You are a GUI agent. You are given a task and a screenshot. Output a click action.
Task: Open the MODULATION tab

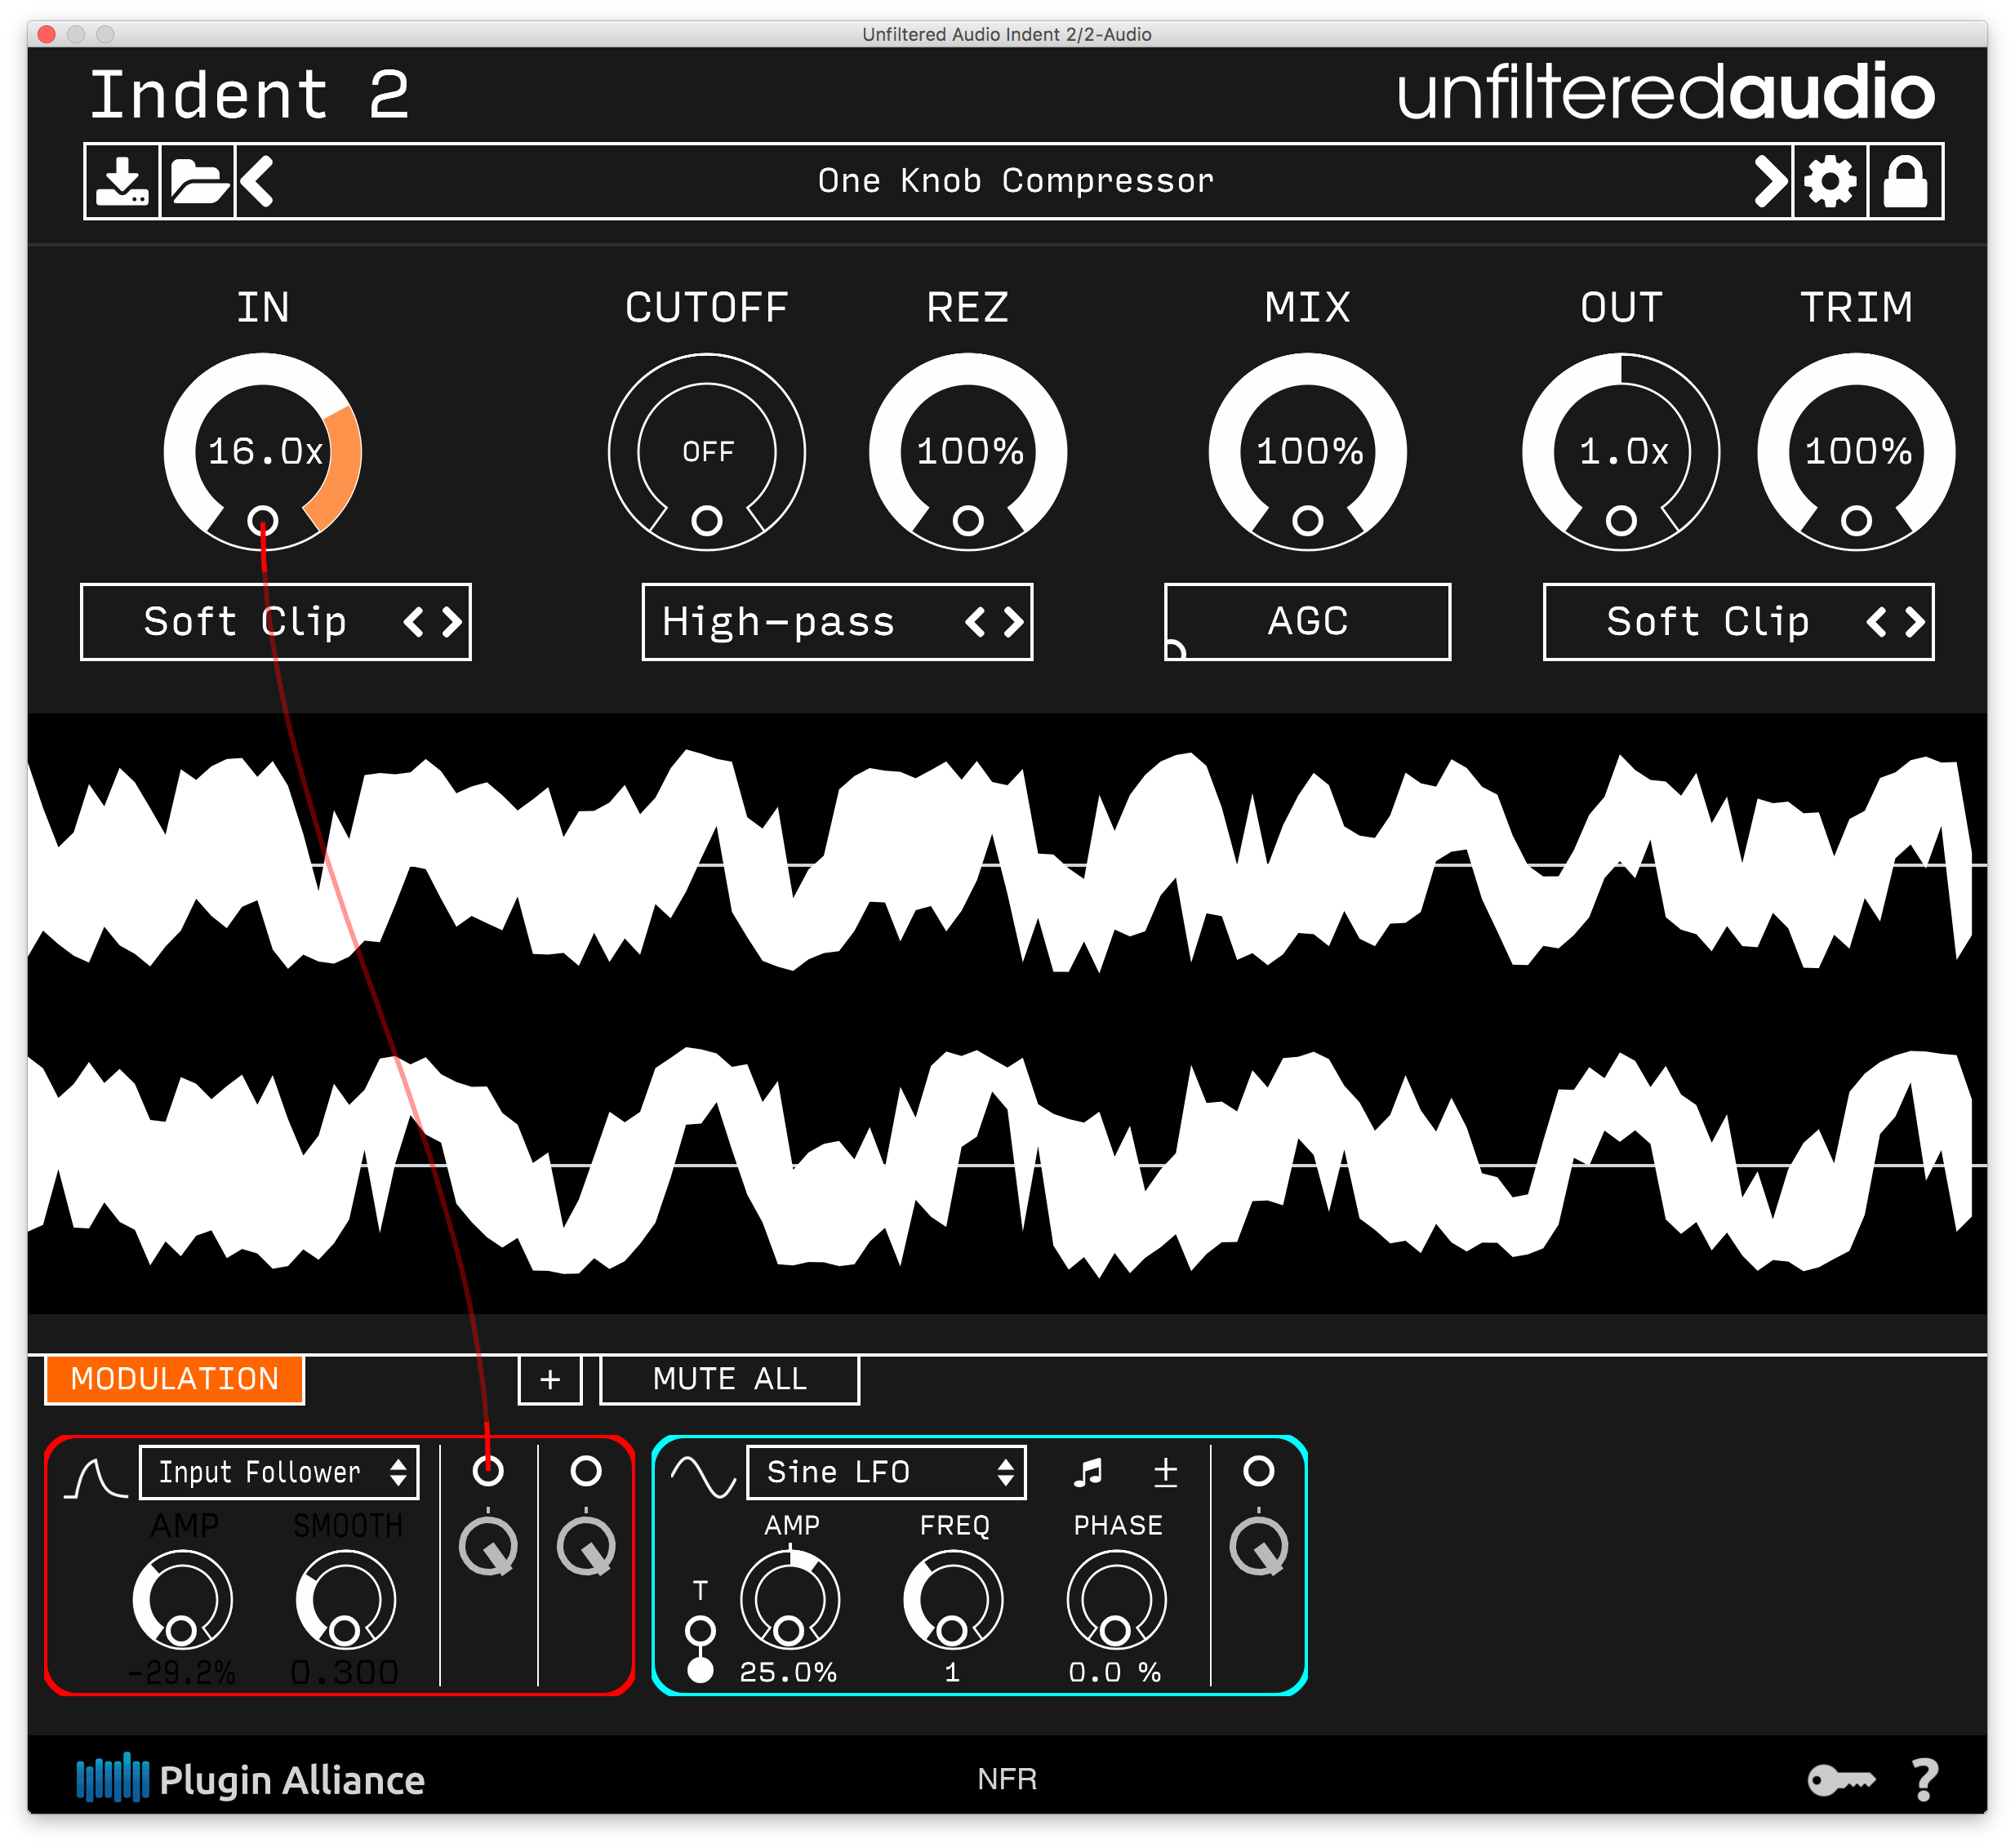click(x=175, y=1379)
